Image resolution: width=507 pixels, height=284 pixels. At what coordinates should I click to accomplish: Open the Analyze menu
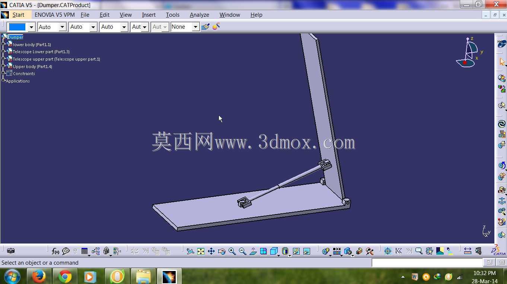(x=199, y=15)
